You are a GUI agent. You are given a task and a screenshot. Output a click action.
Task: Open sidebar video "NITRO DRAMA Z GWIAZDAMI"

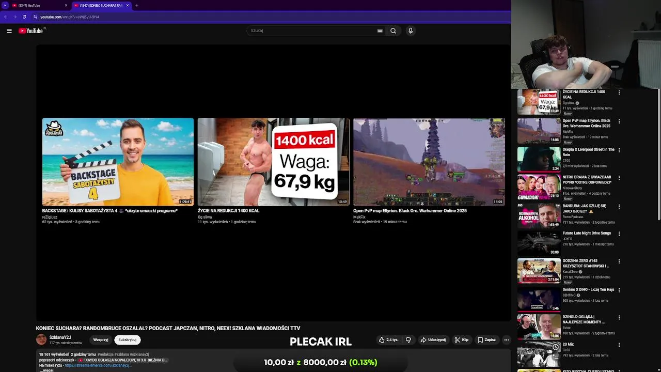587,180
